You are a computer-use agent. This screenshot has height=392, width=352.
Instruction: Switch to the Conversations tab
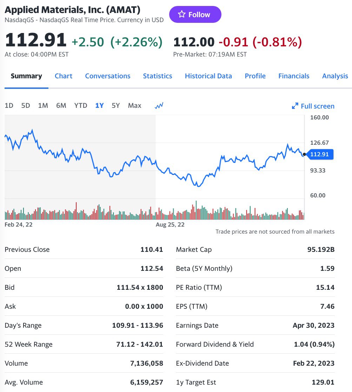tap(107, 76)
